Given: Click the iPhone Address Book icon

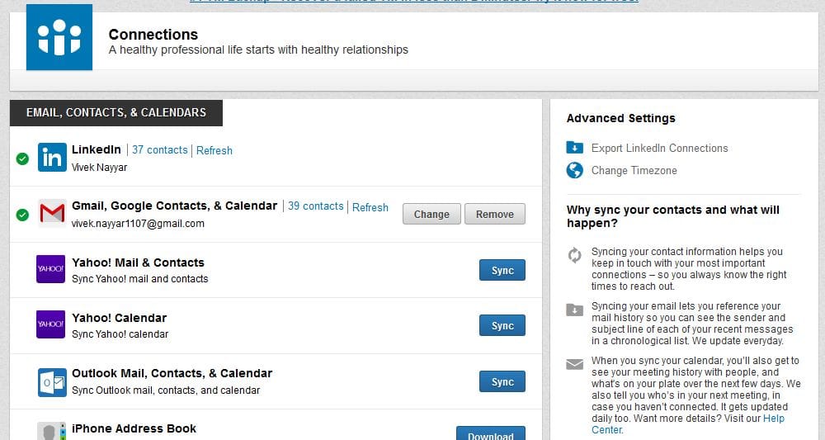Looking at the screenshot, I should point(51,432).
